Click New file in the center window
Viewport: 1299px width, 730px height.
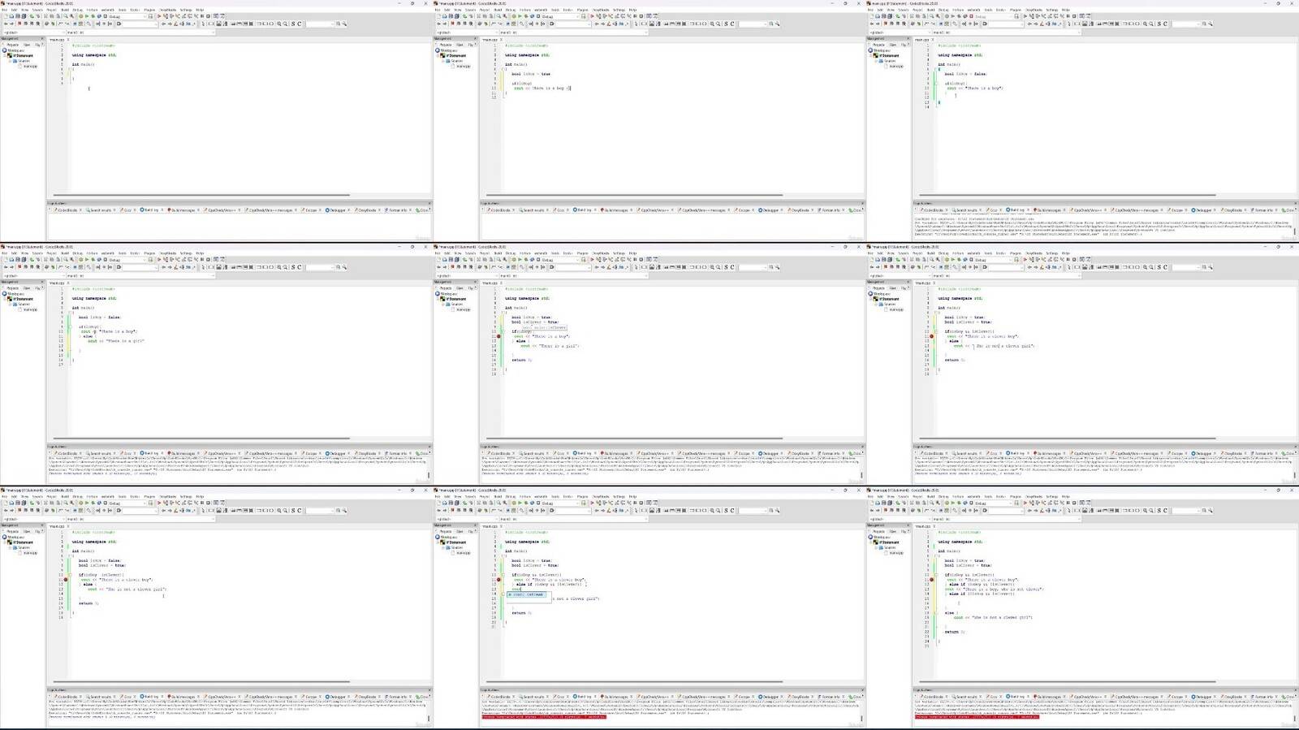(x=438, y=260)
